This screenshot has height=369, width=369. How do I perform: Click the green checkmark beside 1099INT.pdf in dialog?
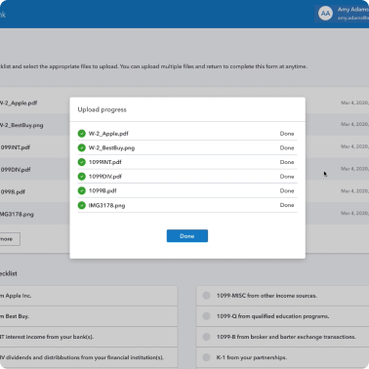pos(82,162)
